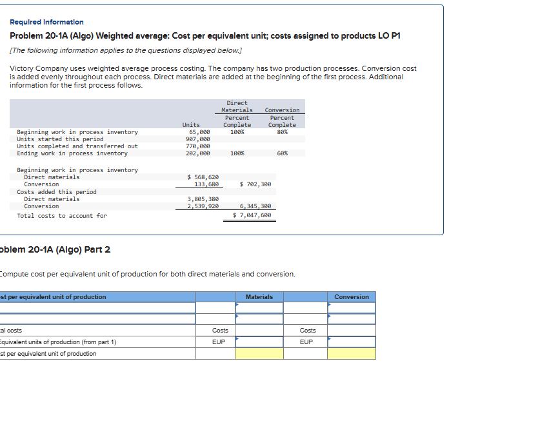Select the first Costs label cell

[219, 331]
